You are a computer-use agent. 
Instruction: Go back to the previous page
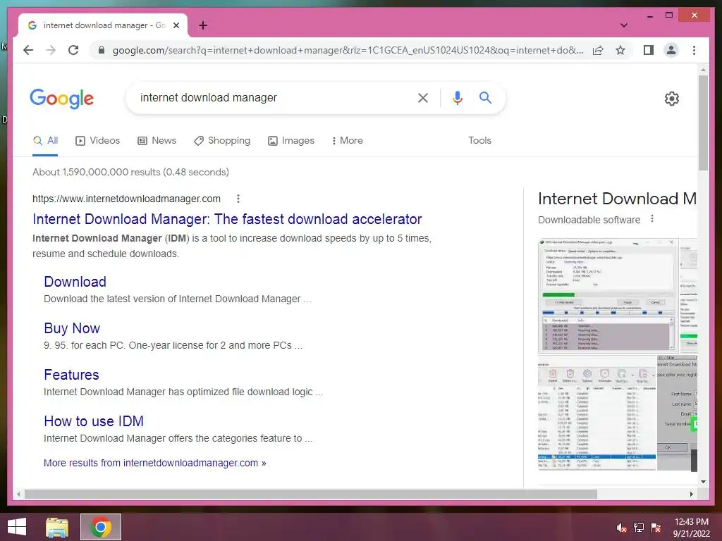[28, 50]
